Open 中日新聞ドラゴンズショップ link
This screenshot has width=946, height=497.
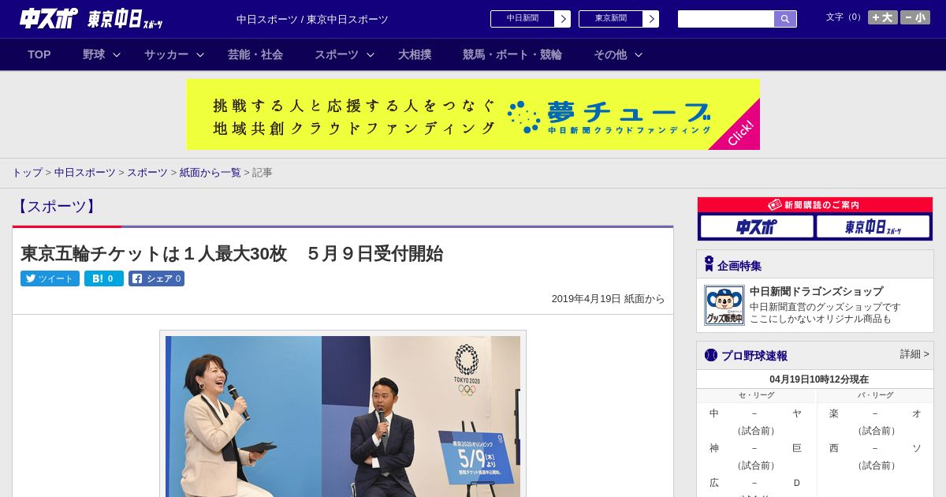click(816, 291)
